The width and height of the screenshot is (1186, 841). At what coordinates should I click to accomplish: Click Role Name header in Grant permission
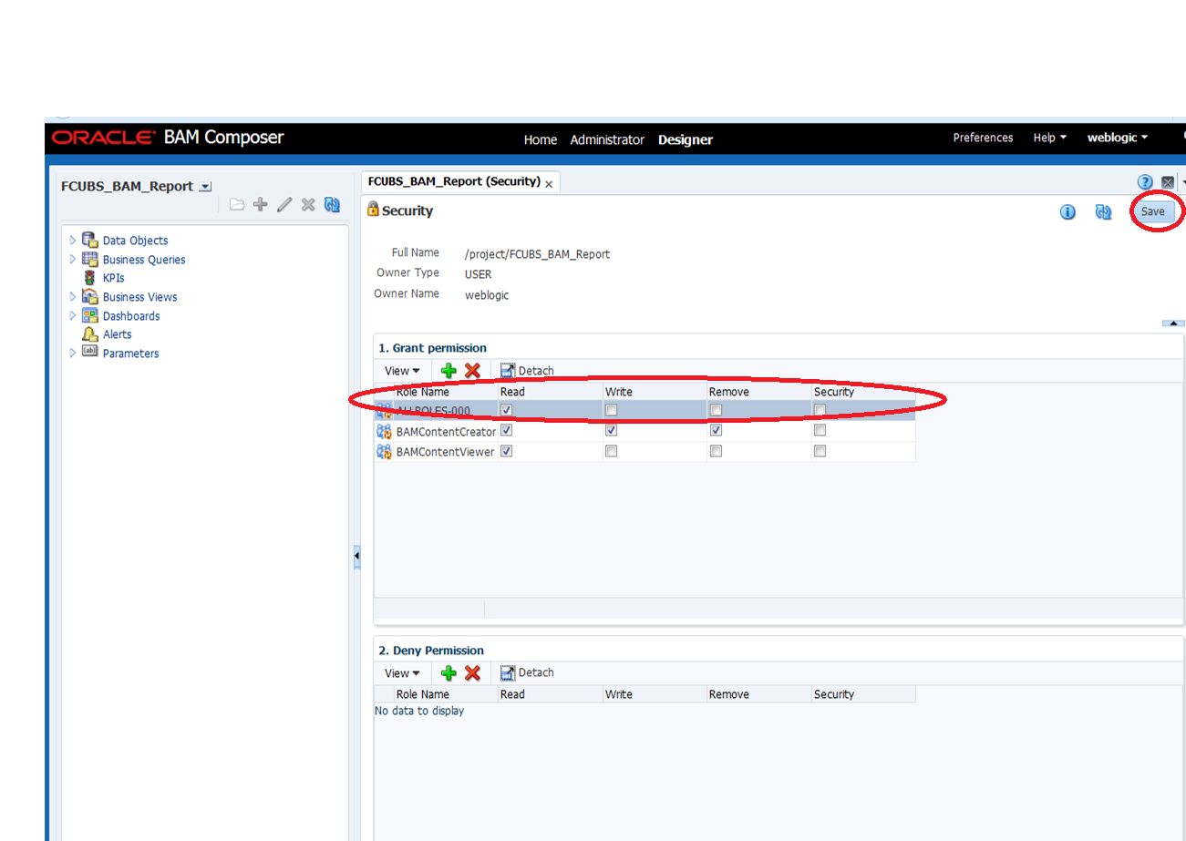[422, 392]
